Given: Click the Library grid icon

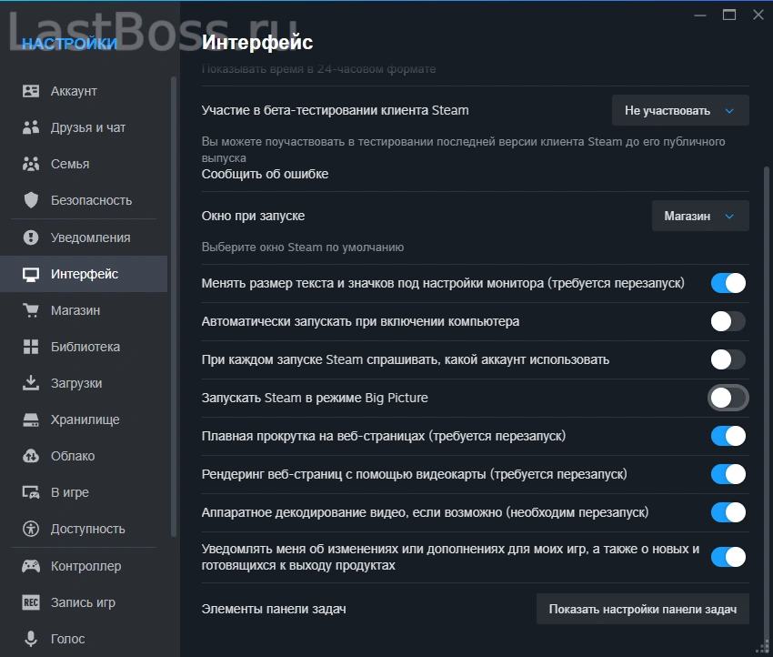Looking at the screenshot, I should pos(31,347).
